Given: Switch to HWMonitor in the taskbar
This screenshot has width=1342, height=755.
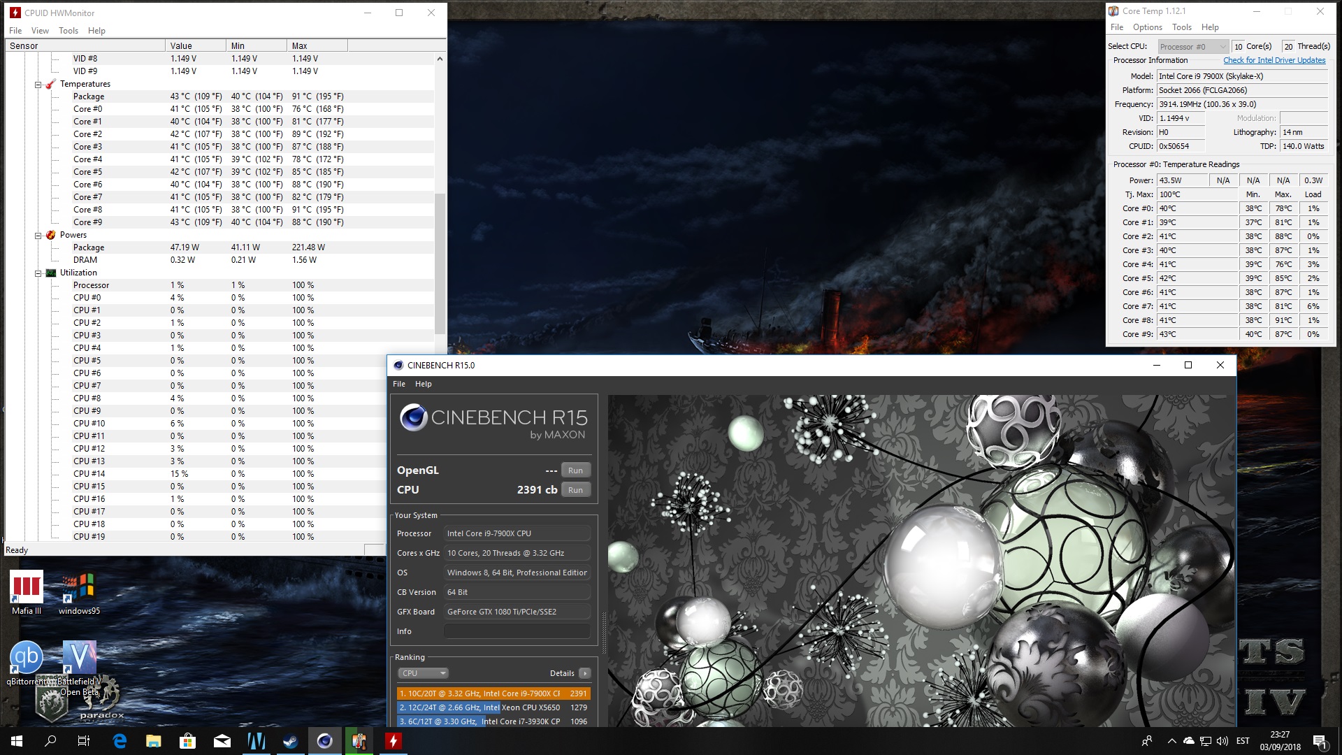Looking at the screenshot, I should pos(393,741).
